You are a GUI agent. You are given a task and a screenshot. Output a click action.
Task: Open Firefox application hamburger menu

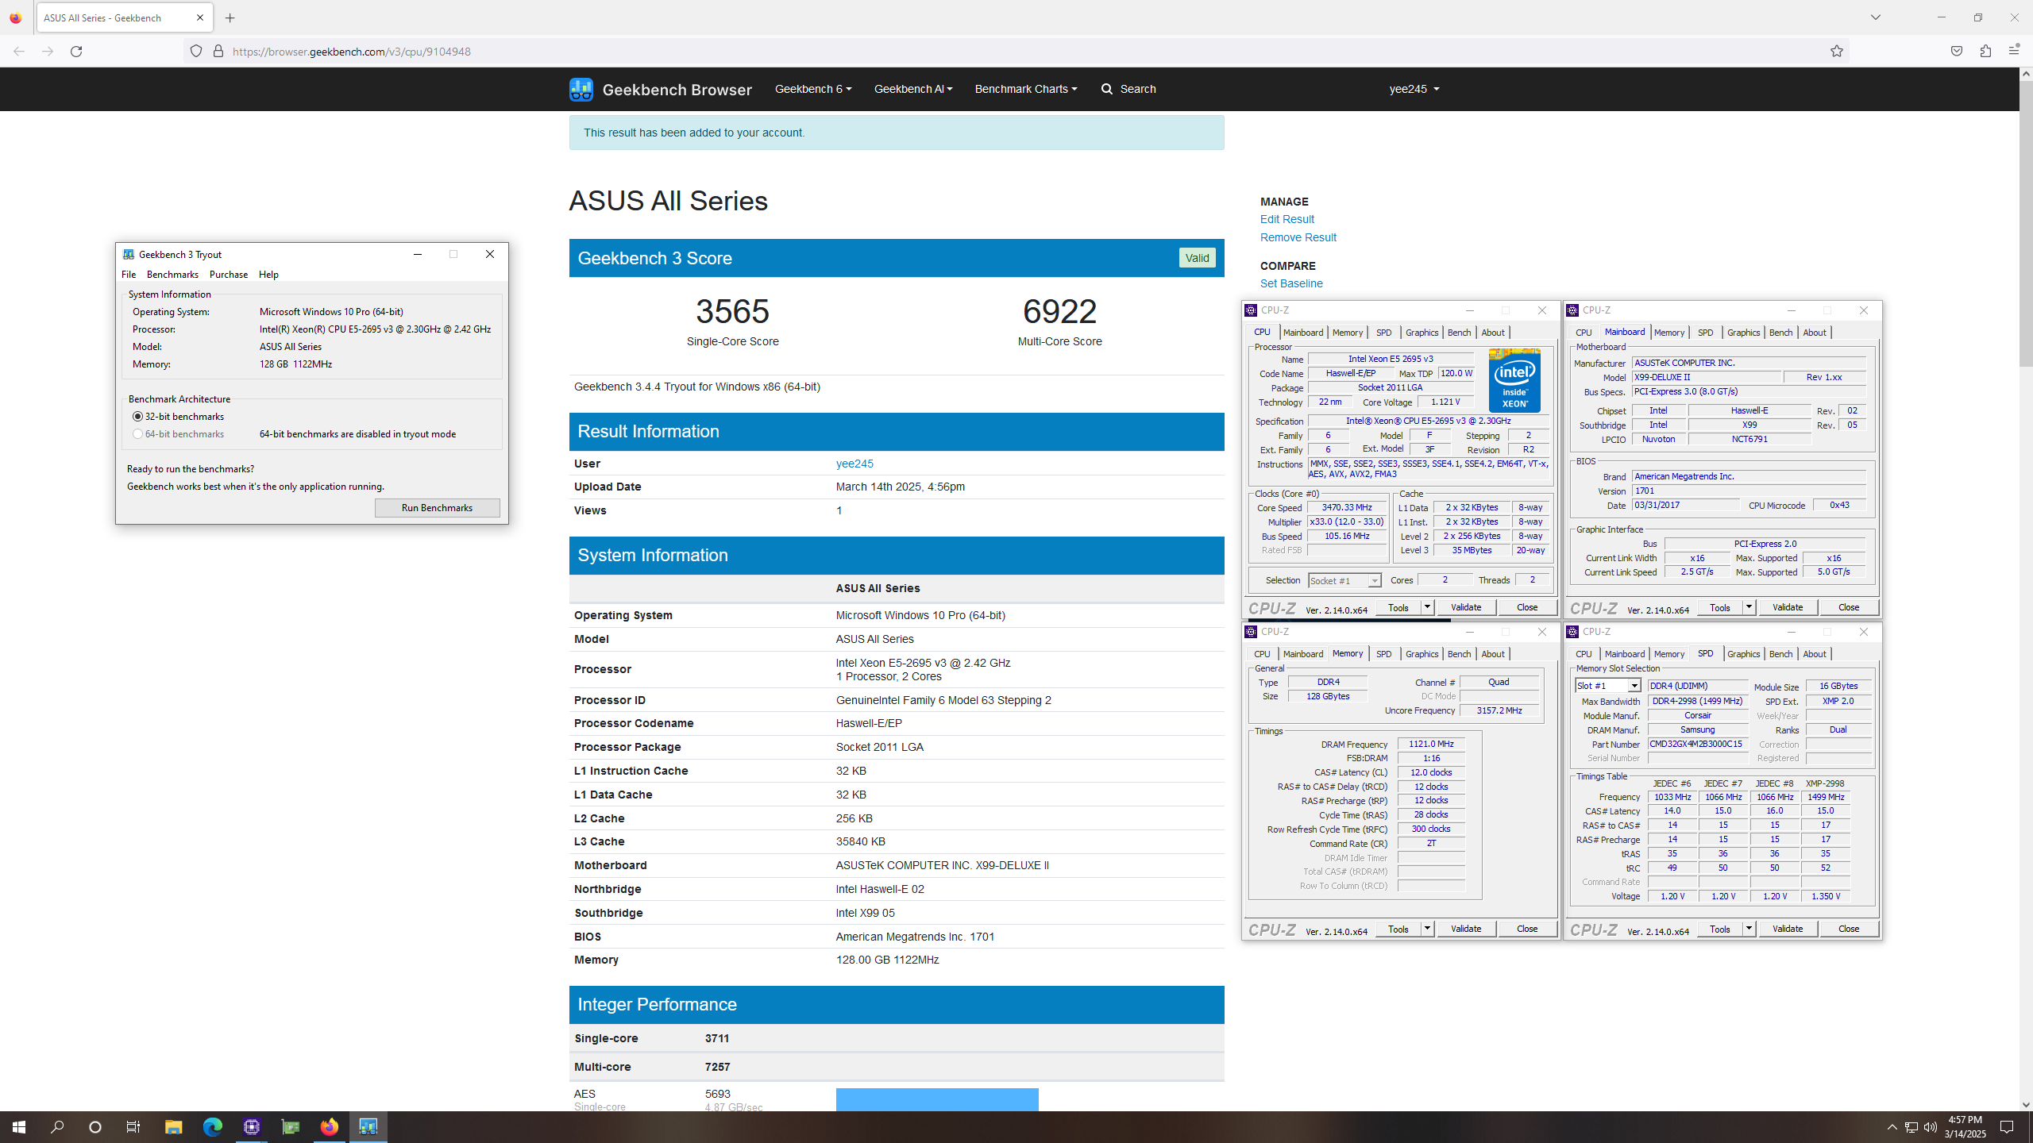[x=2014, y=52]
